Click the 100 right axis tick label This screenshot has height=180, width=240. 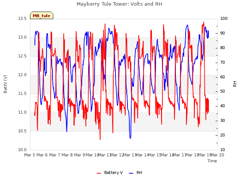click(x=224, y=19)
